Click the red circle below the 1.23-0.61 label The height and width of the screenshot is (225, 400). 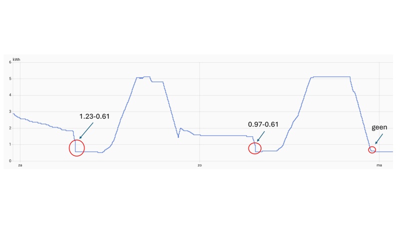[x=76, y=148]
